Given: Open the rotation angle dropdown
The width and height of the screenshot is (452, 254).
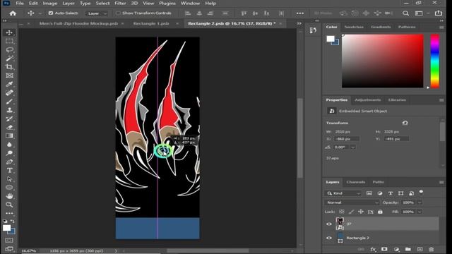Looking at the screenshot, I should [x=353, y=147].
